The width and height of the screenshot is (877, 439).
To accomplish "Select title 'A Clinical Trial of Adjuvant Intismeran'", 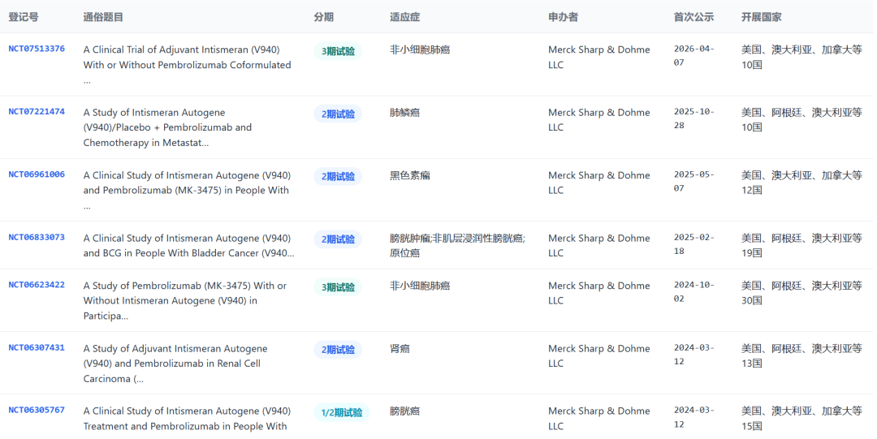I will click(187, 64).
